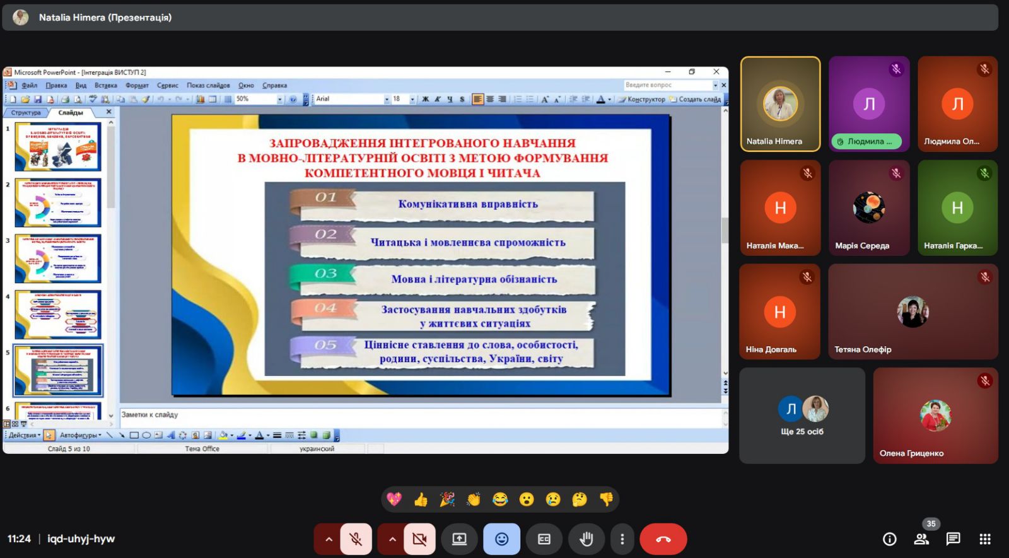
Task: Open meeting details info icon
Action: pyautogui.click(x=889, y=539)
